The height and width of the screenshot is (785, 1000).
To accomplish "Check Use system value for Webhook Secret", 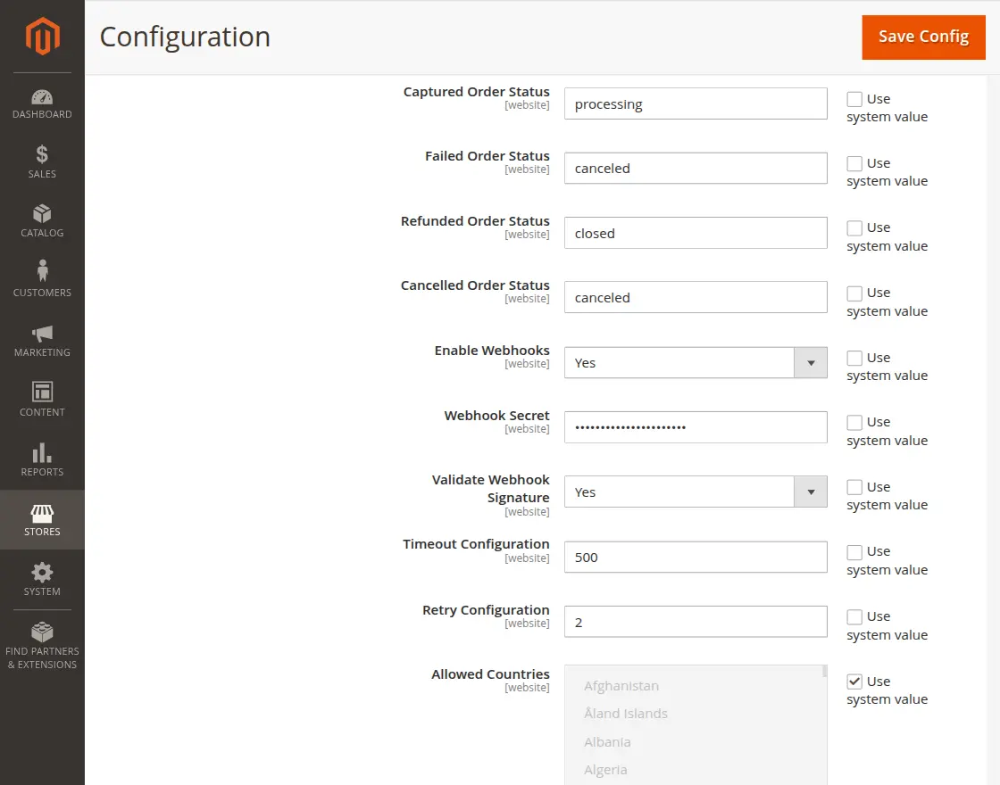I will click(x=854, y=423).
